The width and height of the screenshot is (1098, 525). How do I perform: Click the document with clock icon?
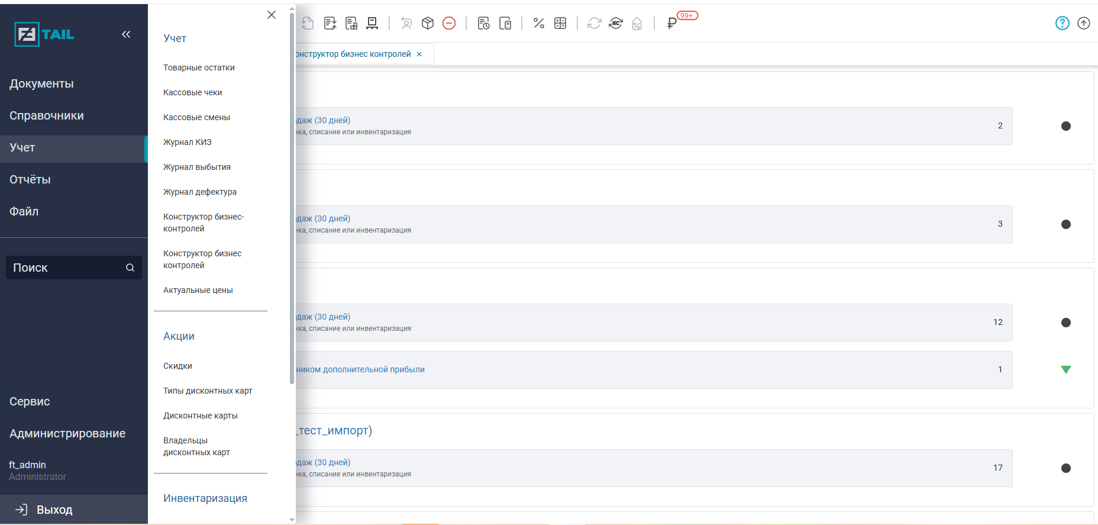click(x=483, y=23)
